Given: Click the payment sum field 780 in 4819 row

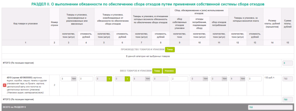Looking at the screenshot, I should pyautogui.click(x=288, y=79).
